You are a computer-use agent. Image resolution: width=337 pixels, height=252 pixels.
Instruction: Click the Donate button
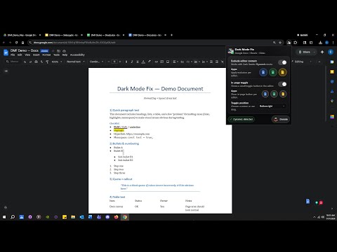click(281, 119)
